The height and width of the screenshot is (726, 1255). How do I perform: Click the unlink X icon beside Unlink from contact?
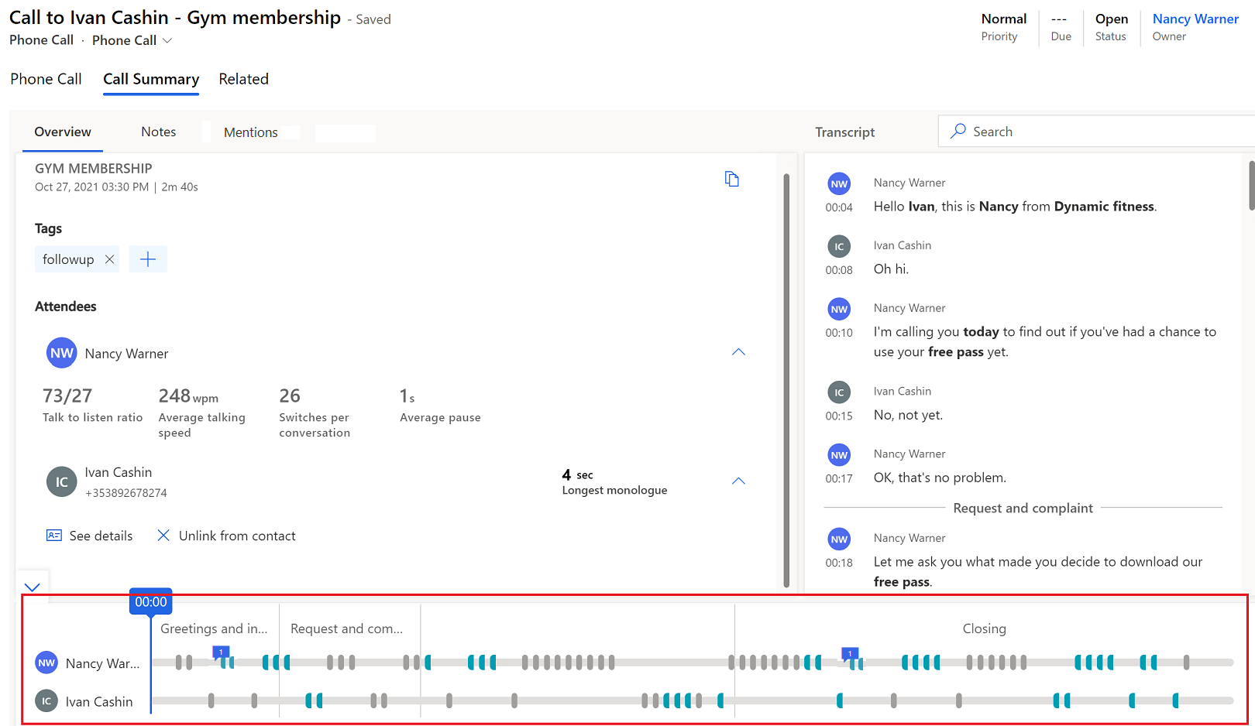coord(163,535)
